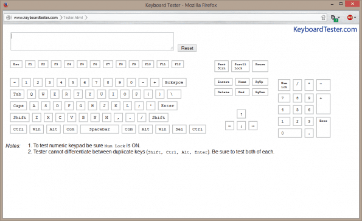Click the tilde key left of 1
Screen dimensions: 362x221
(15, 82)
